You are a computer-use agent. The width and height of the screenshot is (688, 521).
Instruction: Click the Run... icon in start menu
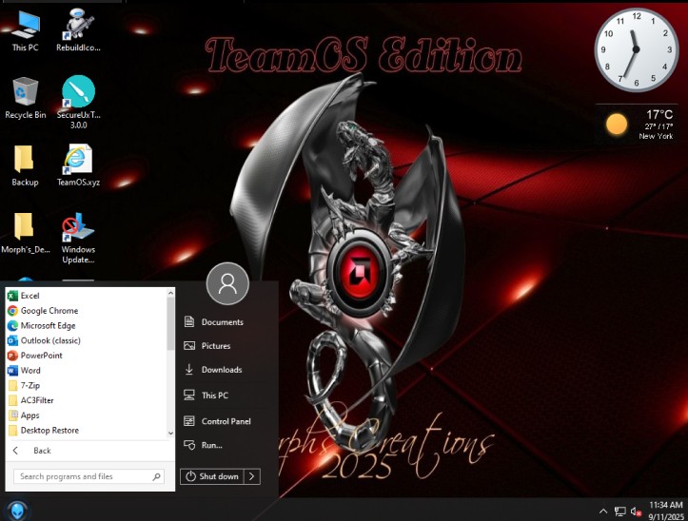(189, 445)
